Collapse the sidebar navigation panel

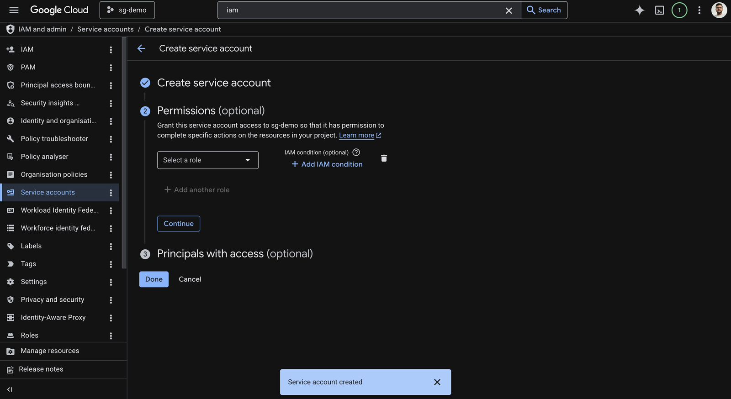[10, 389]
